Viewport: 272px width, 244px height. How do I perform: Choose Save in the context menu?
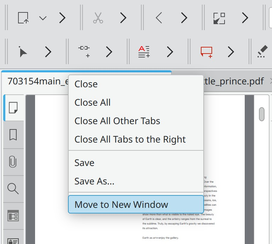pos(136,163)
